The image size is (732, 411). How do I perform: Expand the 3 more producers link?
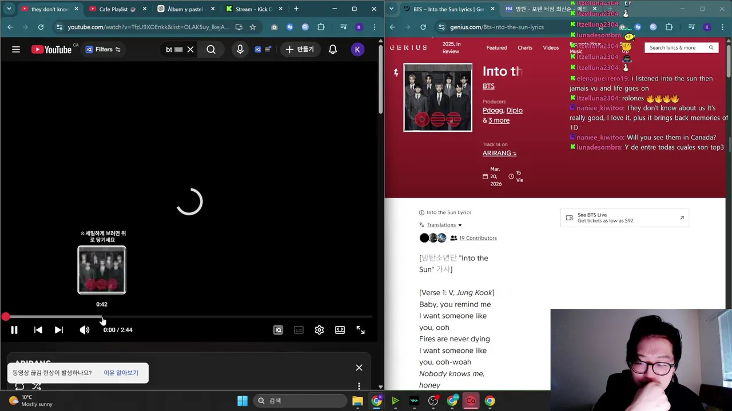[499, 120]
